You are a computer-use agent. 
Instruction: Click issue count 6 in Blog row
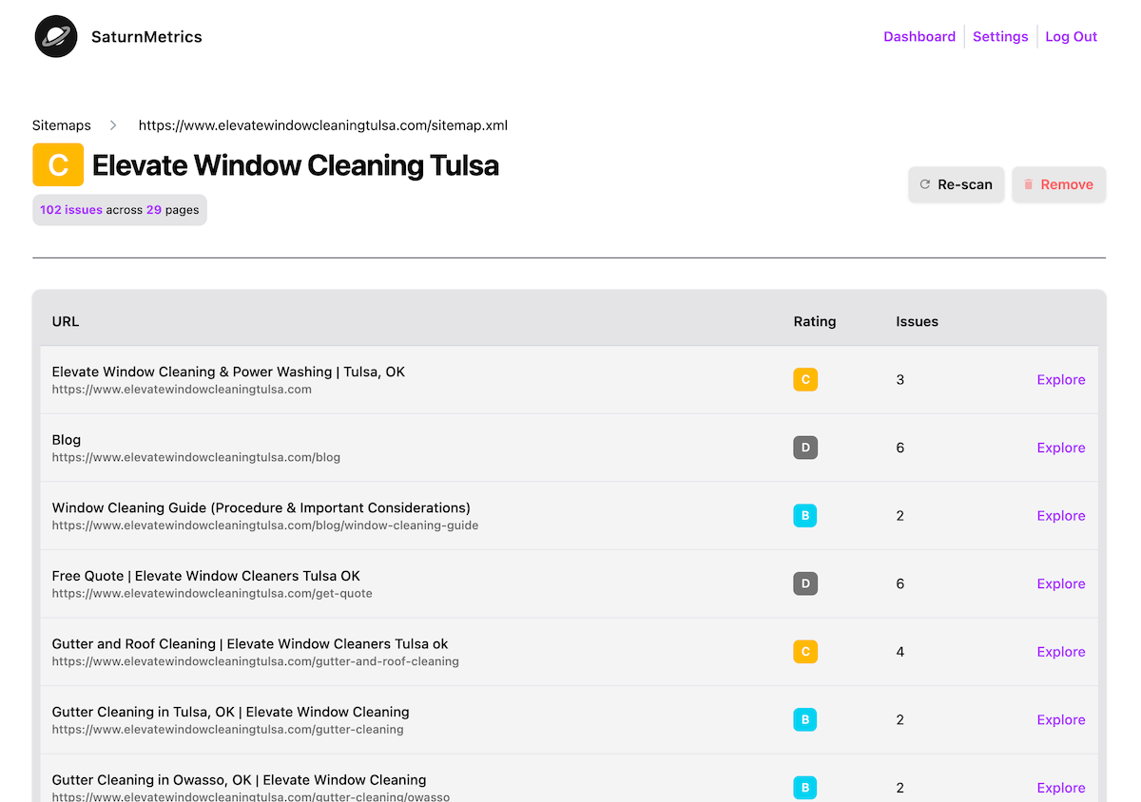(x=900, y=448)
